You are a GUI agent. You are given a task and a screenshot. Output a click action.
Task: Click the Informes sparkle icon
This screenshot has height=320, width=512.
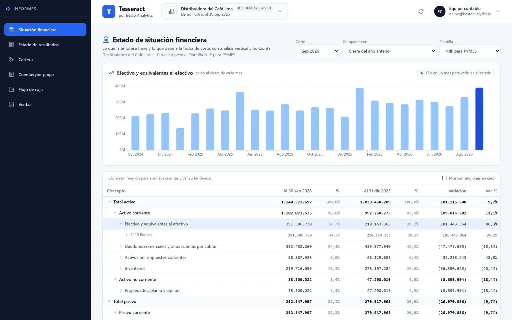point(8,9)
